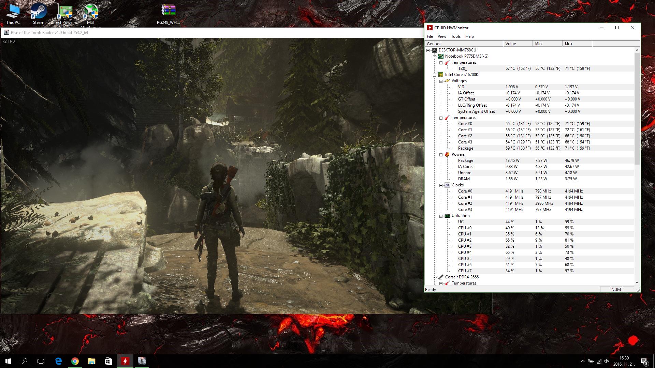Collapse Notebook P775DM3(-G) node

(435, 57)
